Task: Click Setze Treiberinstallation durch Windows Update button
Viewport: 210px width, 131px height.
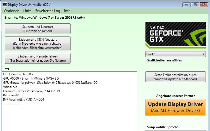Action: (176, 77)
